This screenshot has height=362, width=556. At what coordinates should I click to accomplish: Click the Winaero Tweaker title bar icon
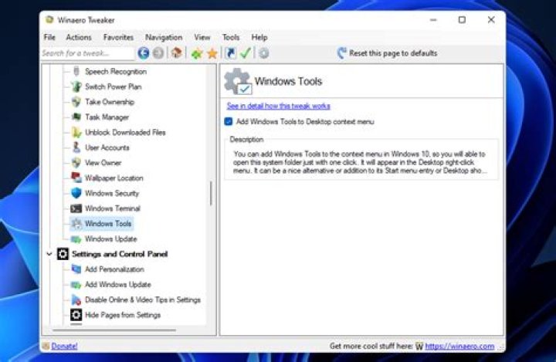click(x=49, y=20)
